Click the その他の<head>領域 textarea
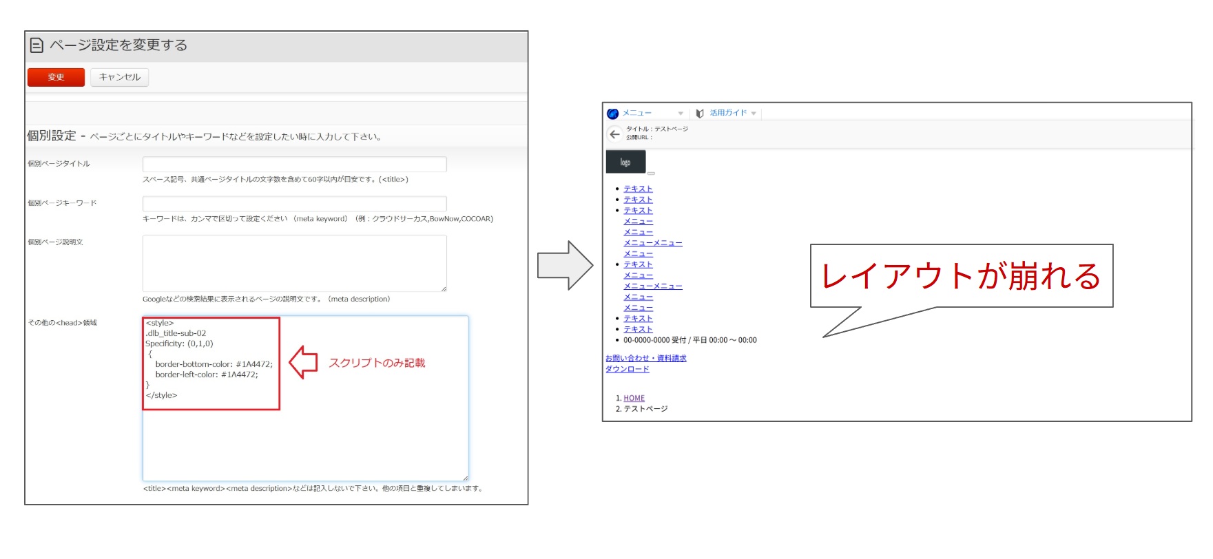The width and height of the screenshot is (1213, 559). [306, 399]
